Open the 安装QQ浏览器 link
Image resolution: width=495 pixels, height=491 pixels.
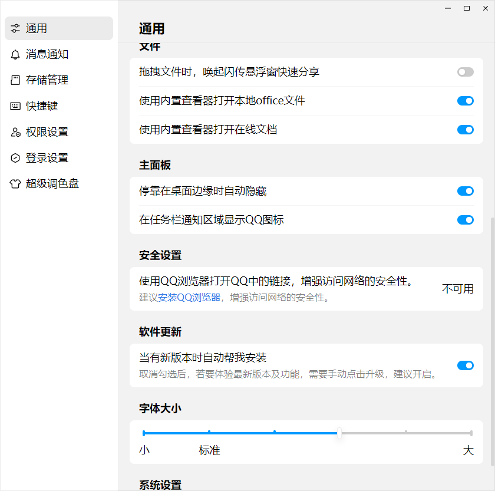coord(189,298)
